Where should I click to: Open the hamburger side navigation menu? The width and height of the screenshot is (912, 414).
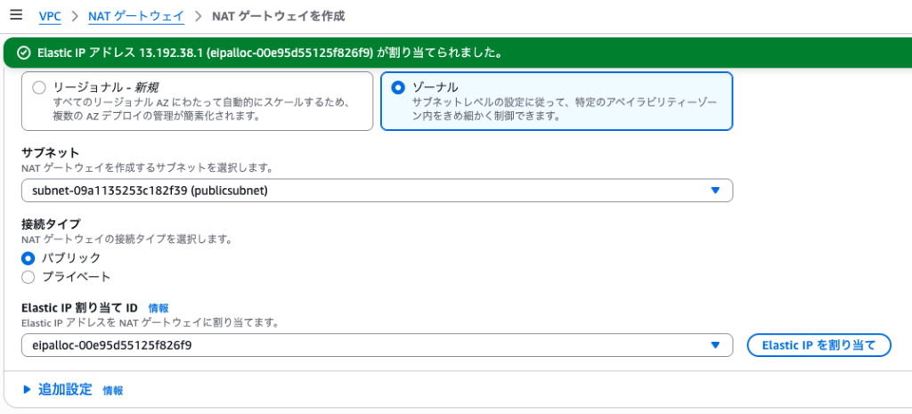tap(14, 16)
